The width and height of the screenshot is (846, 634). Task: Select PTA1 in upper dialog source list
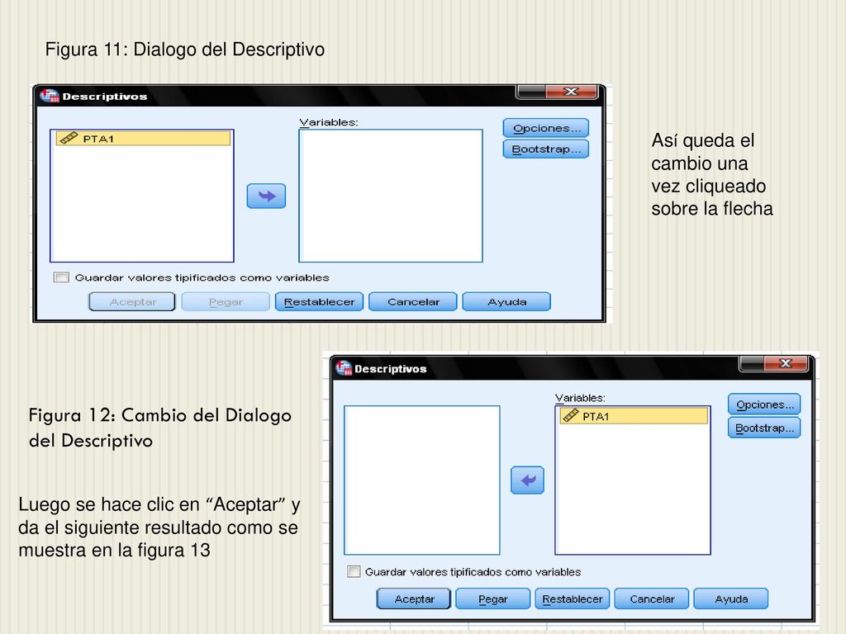pos(144,139)
